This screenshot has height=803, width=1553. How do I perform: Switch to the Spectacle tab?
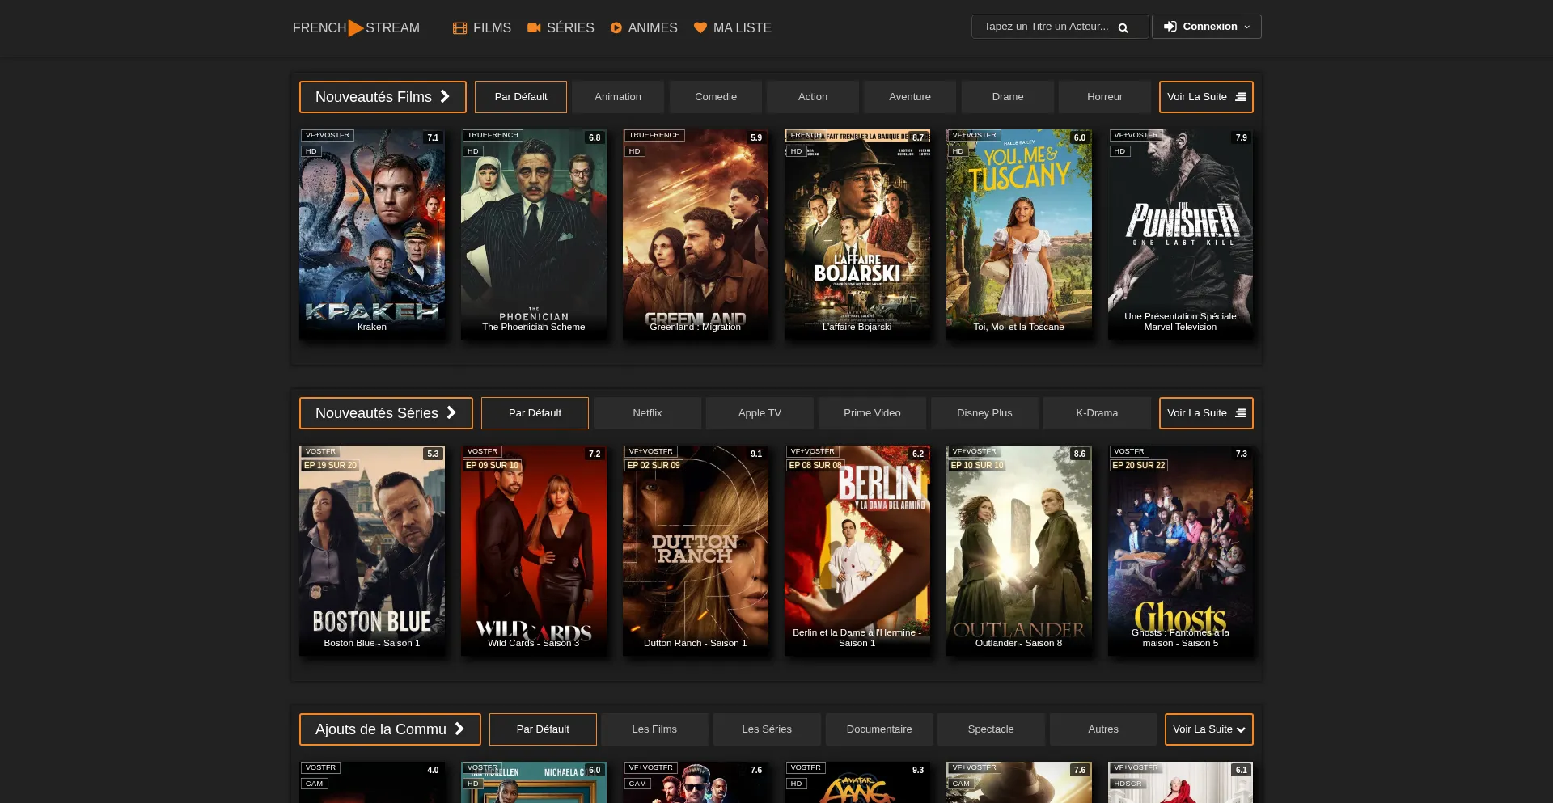[x=991, y=729]
